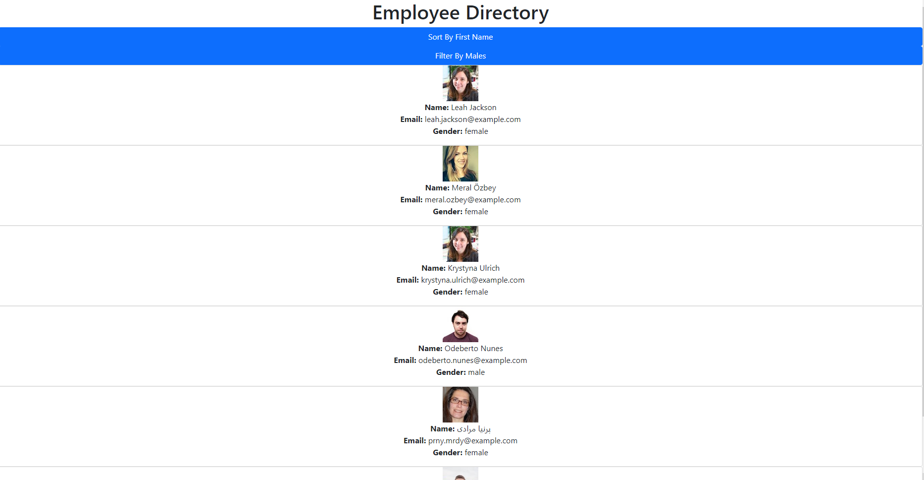This screenshot has width=924, height=480.
Task: Select the name Leah Jackson
Action: pos(473,107)
